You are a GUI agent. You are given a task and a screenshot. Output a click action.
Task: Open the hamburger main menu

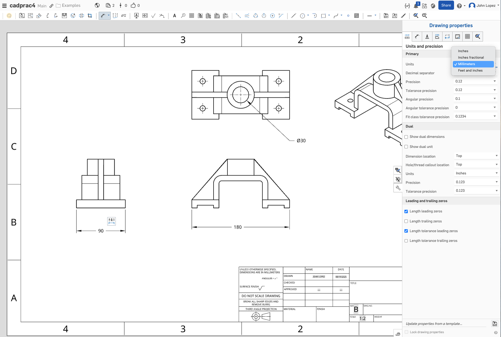point(4,6)
